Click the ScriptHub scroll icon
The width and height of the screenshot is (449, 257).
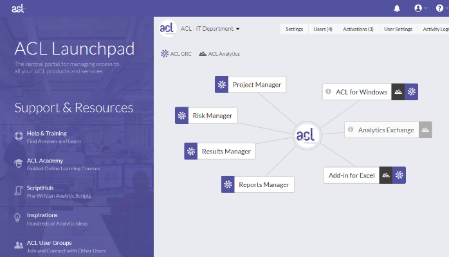pyautogui.click(x=19, y=191)
